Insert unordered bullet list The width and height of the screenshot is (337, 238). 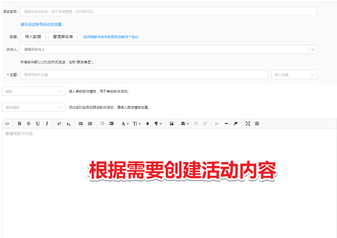[x=81, y=124]
